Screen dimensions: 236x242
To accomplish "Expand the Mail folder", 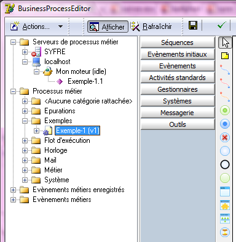I will pos(25,160).
